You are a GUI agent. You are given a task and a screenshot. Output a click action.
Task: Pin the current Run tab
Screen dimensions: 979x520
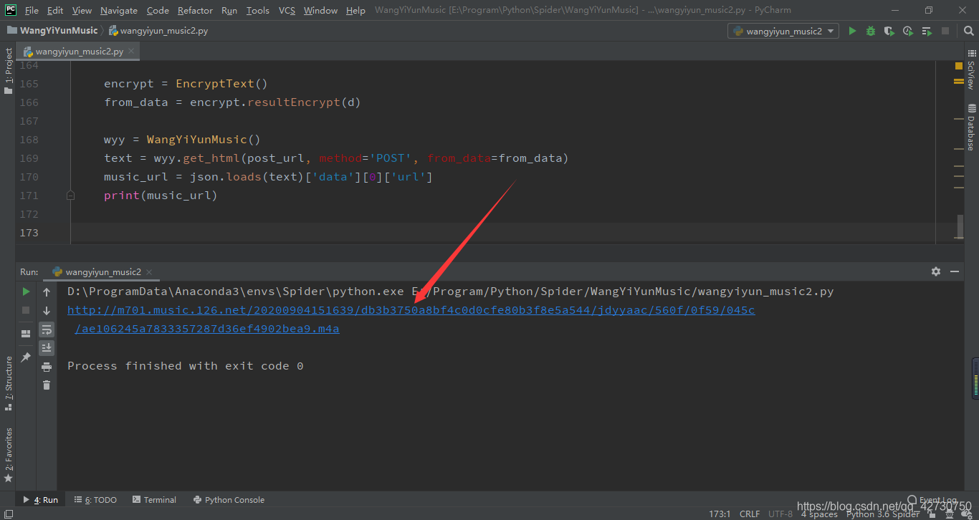26,357
